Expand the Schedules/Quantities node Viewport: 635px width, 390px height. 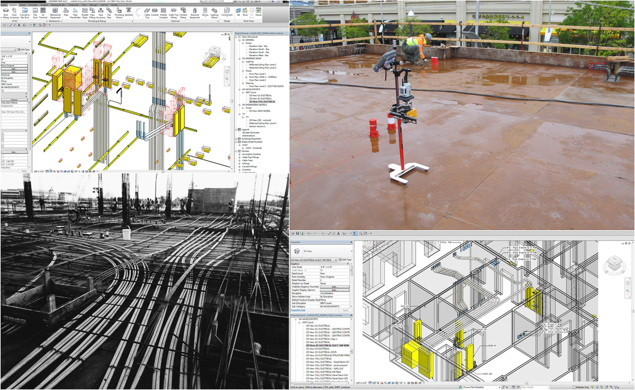point(235,138)
